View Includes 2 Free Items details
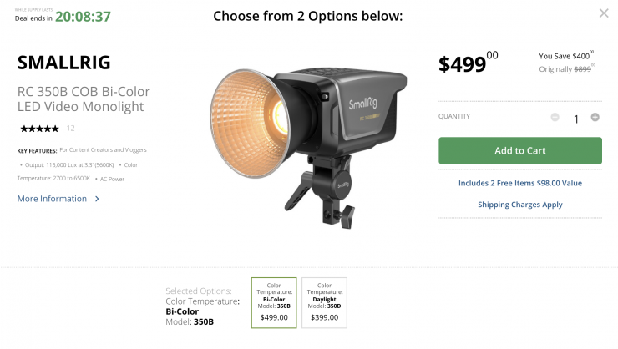 (x=519, y=183)
